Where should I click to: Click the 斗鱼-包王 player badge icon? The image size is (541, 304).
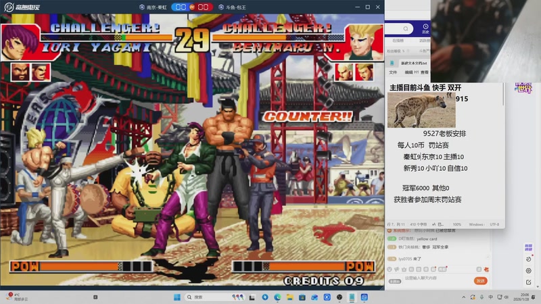tap(221, 7)
